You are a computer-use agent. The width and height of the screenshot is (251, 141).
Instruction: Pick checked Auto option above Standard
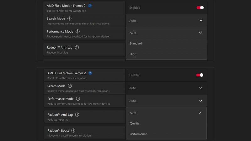click(x=133, y=33)
